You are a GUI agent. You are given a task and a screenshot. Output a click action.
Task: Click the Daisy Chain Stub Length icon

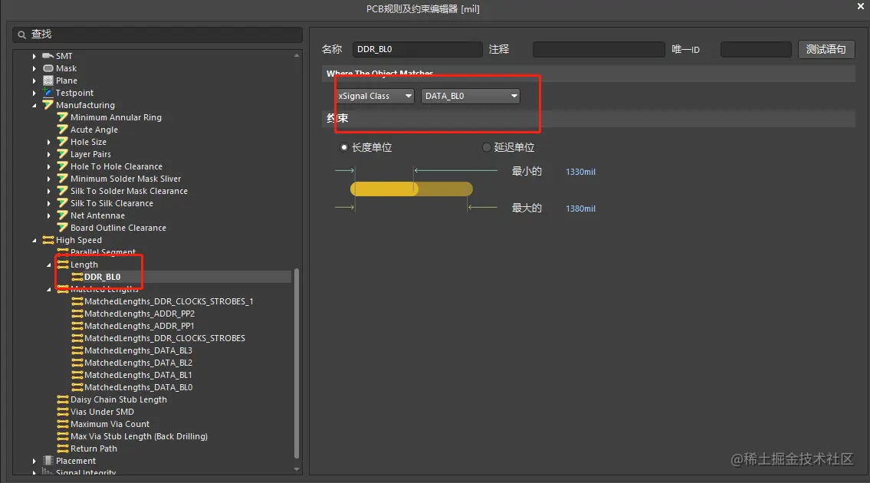tap(63, 399)
